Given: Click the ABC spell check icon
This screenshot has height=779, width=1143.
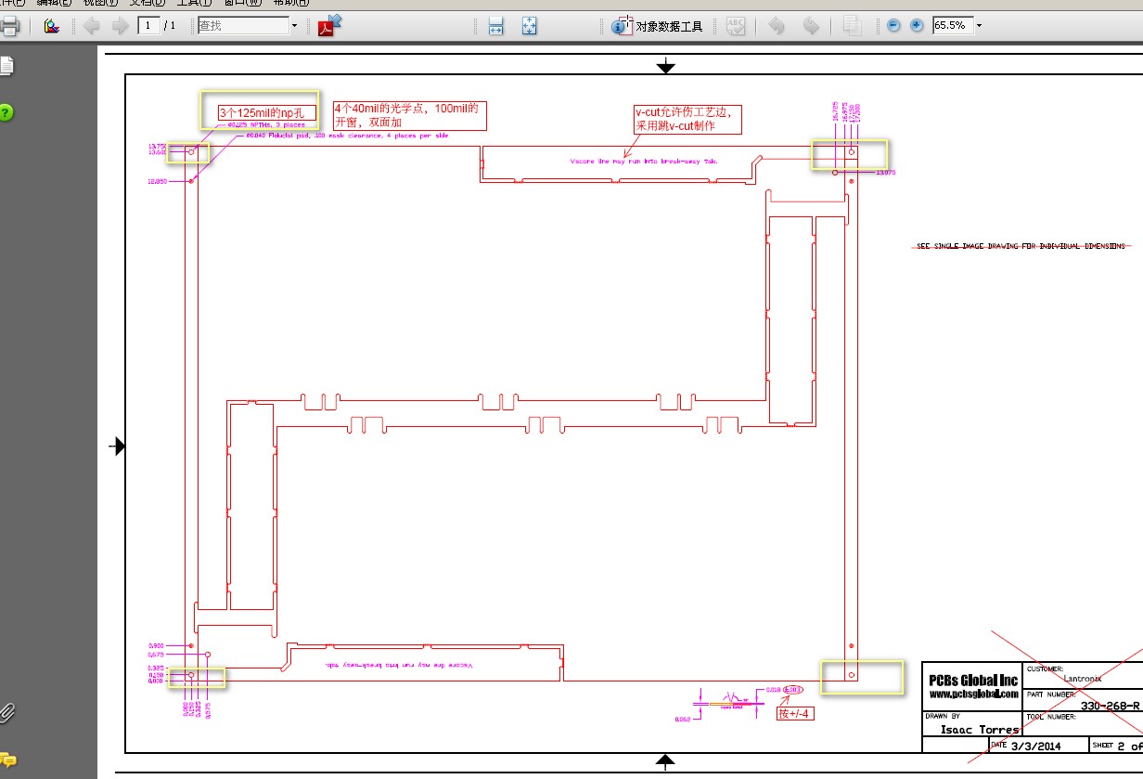Looking at the screenshot, I should (x=736, y=26).
